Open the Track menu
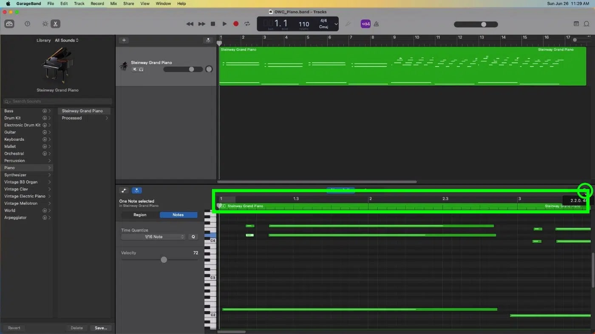The width and height of the screenshot is (595, 334). pyautogui.click(x=79, y=3)
